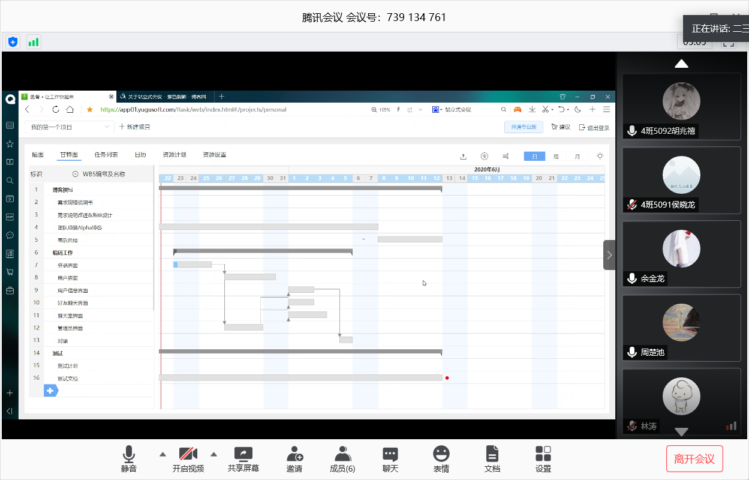The height and width of the screenshot is (480, 749).
Task: Open meeting settings (设置)
Action: (543, 460)
